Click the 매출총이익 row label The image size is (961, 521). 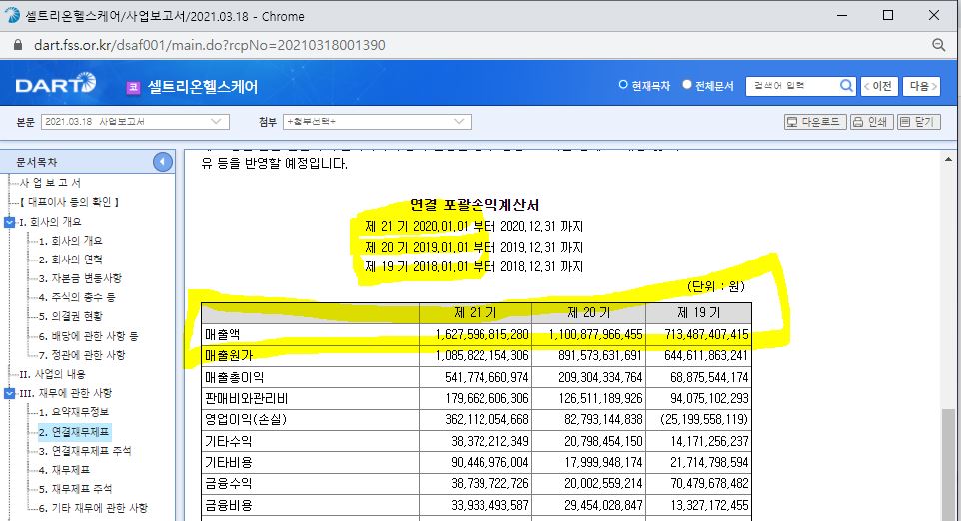(x=234, y=377)
